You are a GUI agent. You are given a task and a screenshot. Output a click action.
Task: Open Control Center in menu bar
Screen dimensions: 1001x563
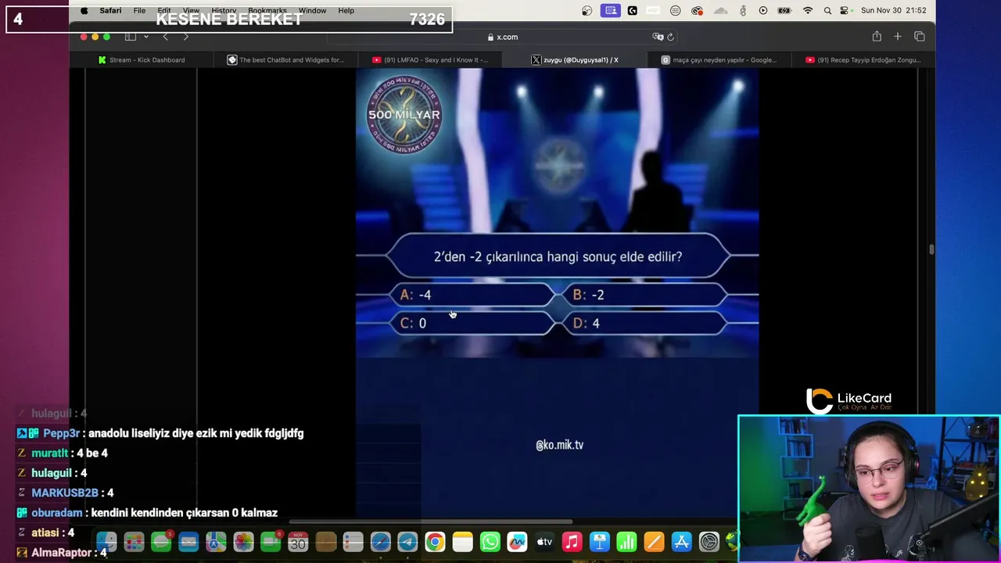(x=845, y=11)
